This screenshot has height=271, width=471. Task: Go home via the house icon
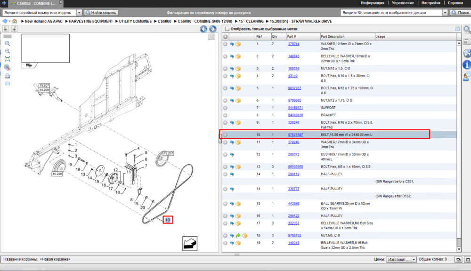(15, 21)
